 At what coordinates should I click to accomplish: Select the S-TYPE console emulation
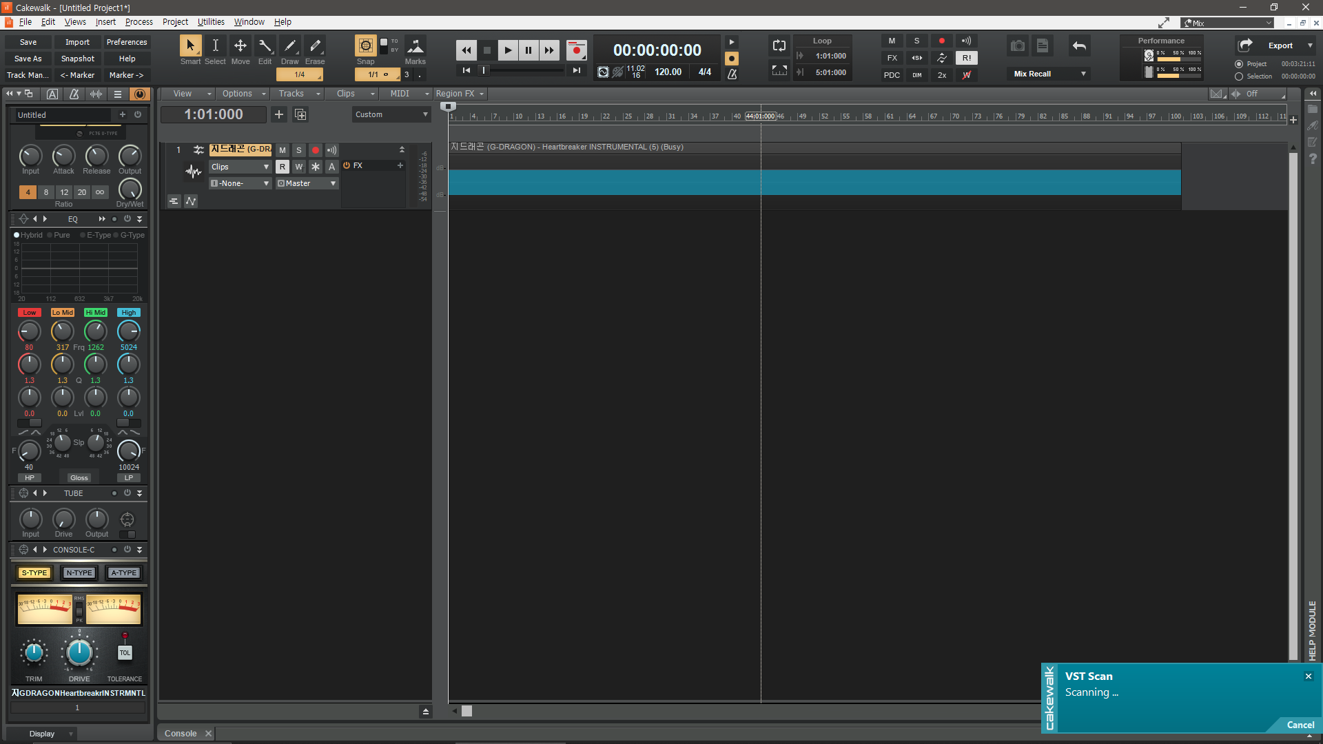pos(34,572)
